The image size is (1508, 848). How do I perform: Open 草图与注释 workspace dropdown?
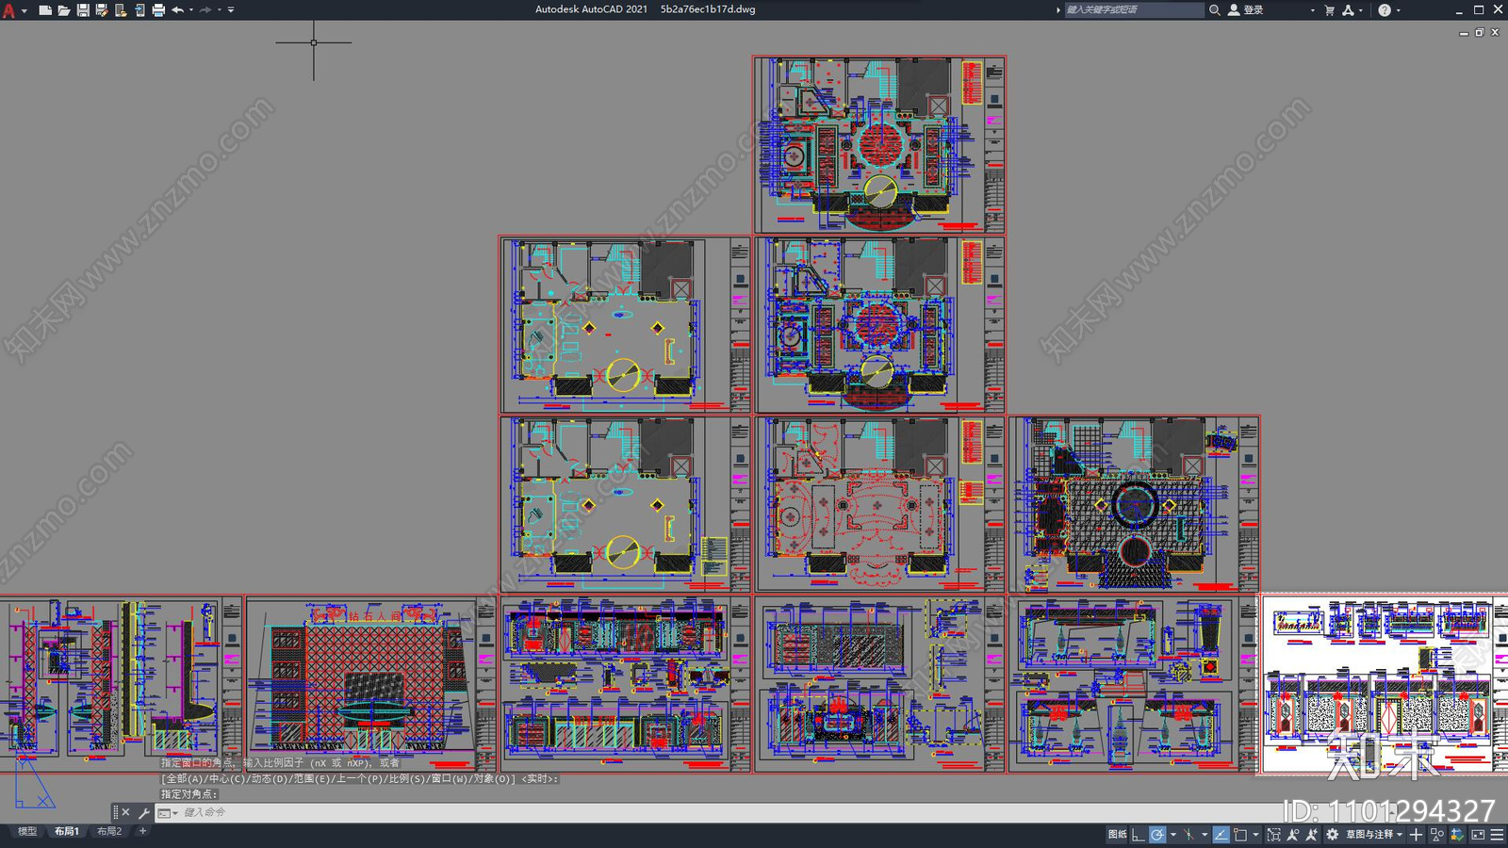[x=1375, y=834]
